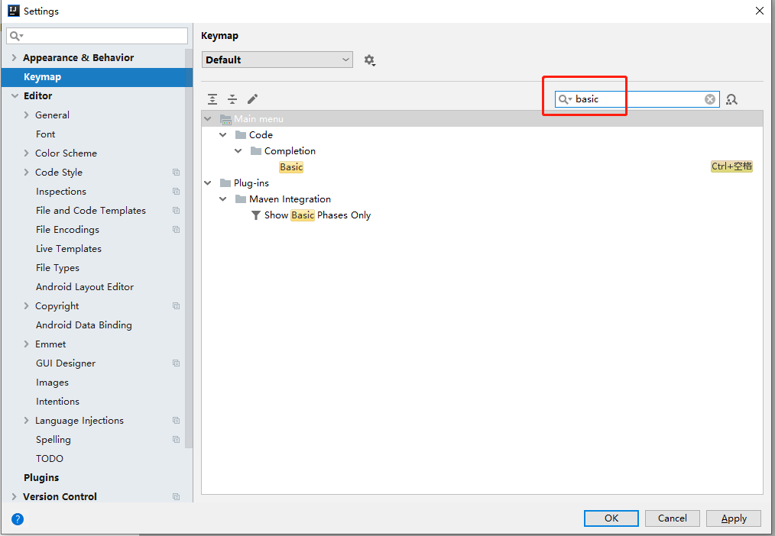Expand the General node

(x=26, y=115)
